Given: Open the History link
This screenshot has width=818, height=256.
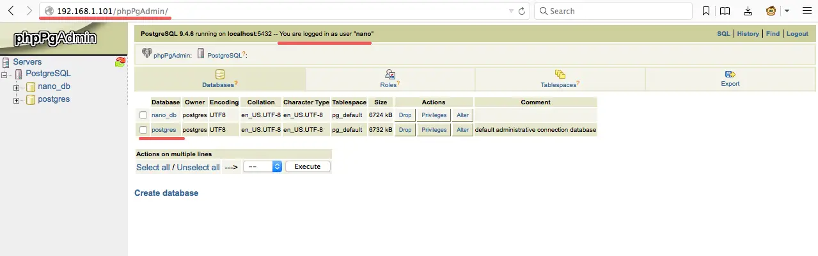Looking at the screenshot, I should pos(748,34).
